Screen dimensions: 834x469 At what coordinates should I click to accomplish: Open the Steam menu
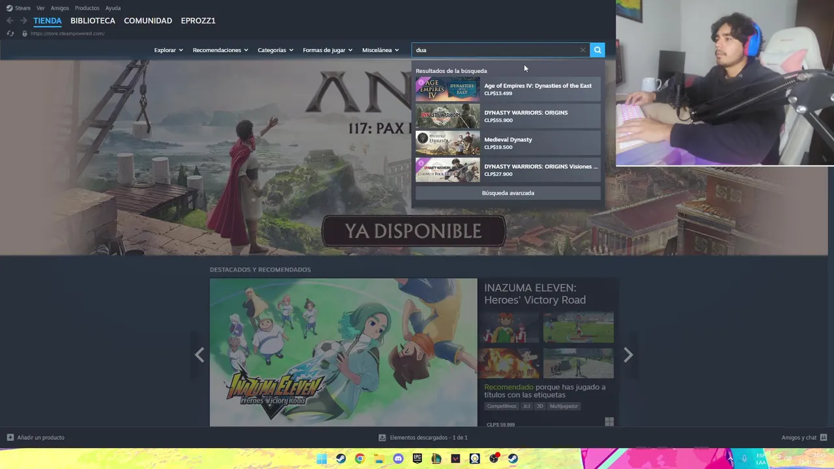(19, 8)
